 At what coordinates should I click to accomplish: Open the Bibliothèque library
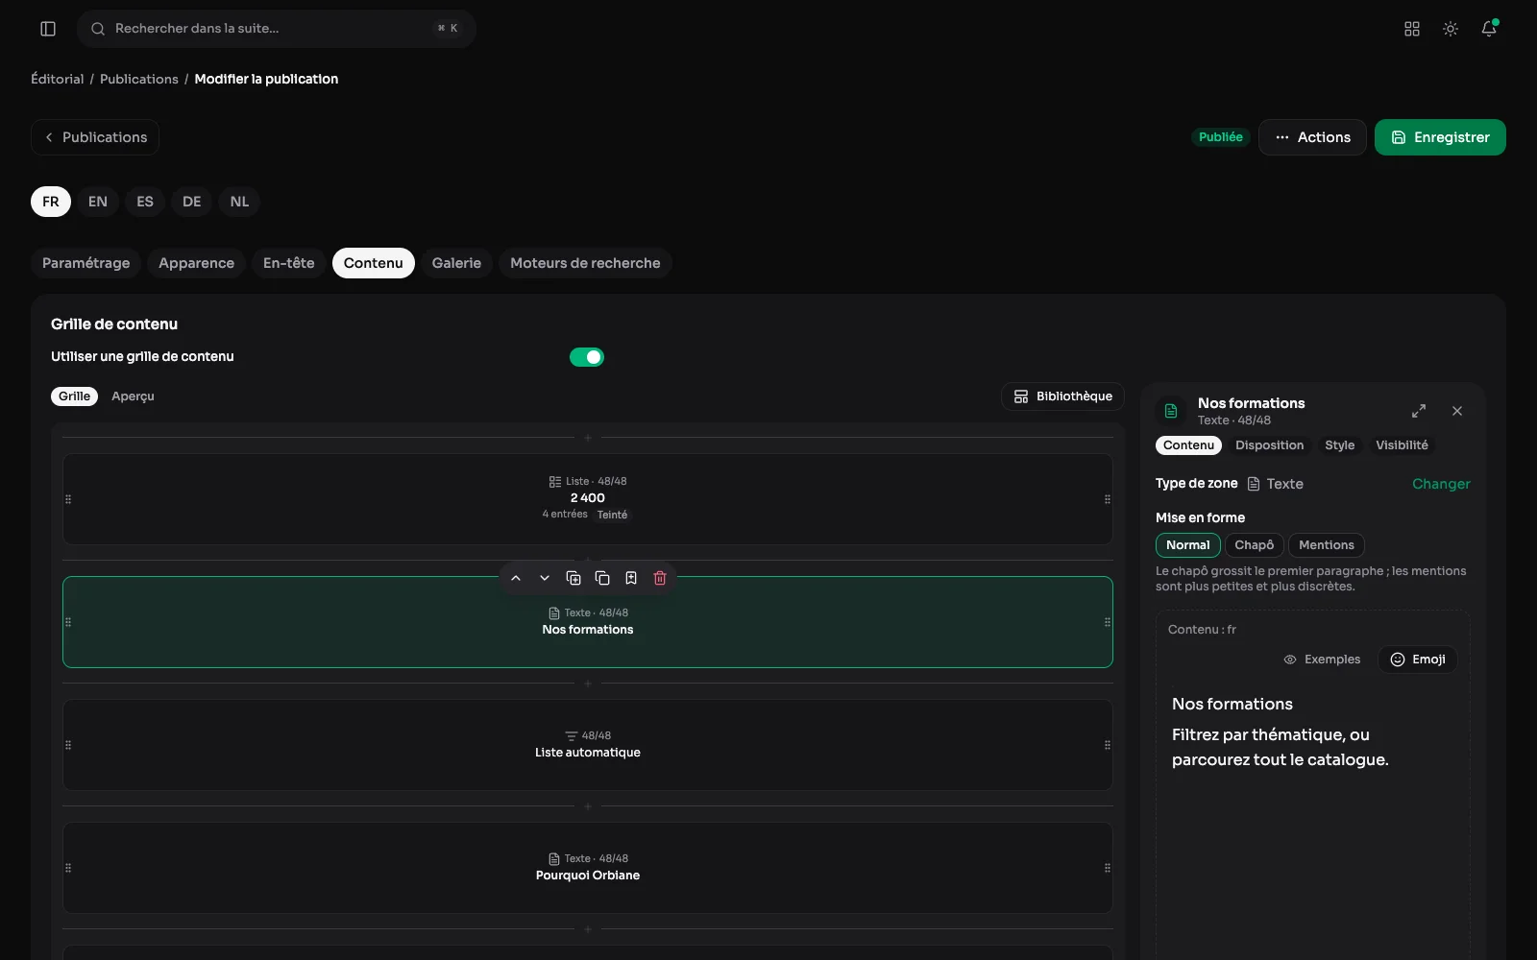(x=1062, y=396)
